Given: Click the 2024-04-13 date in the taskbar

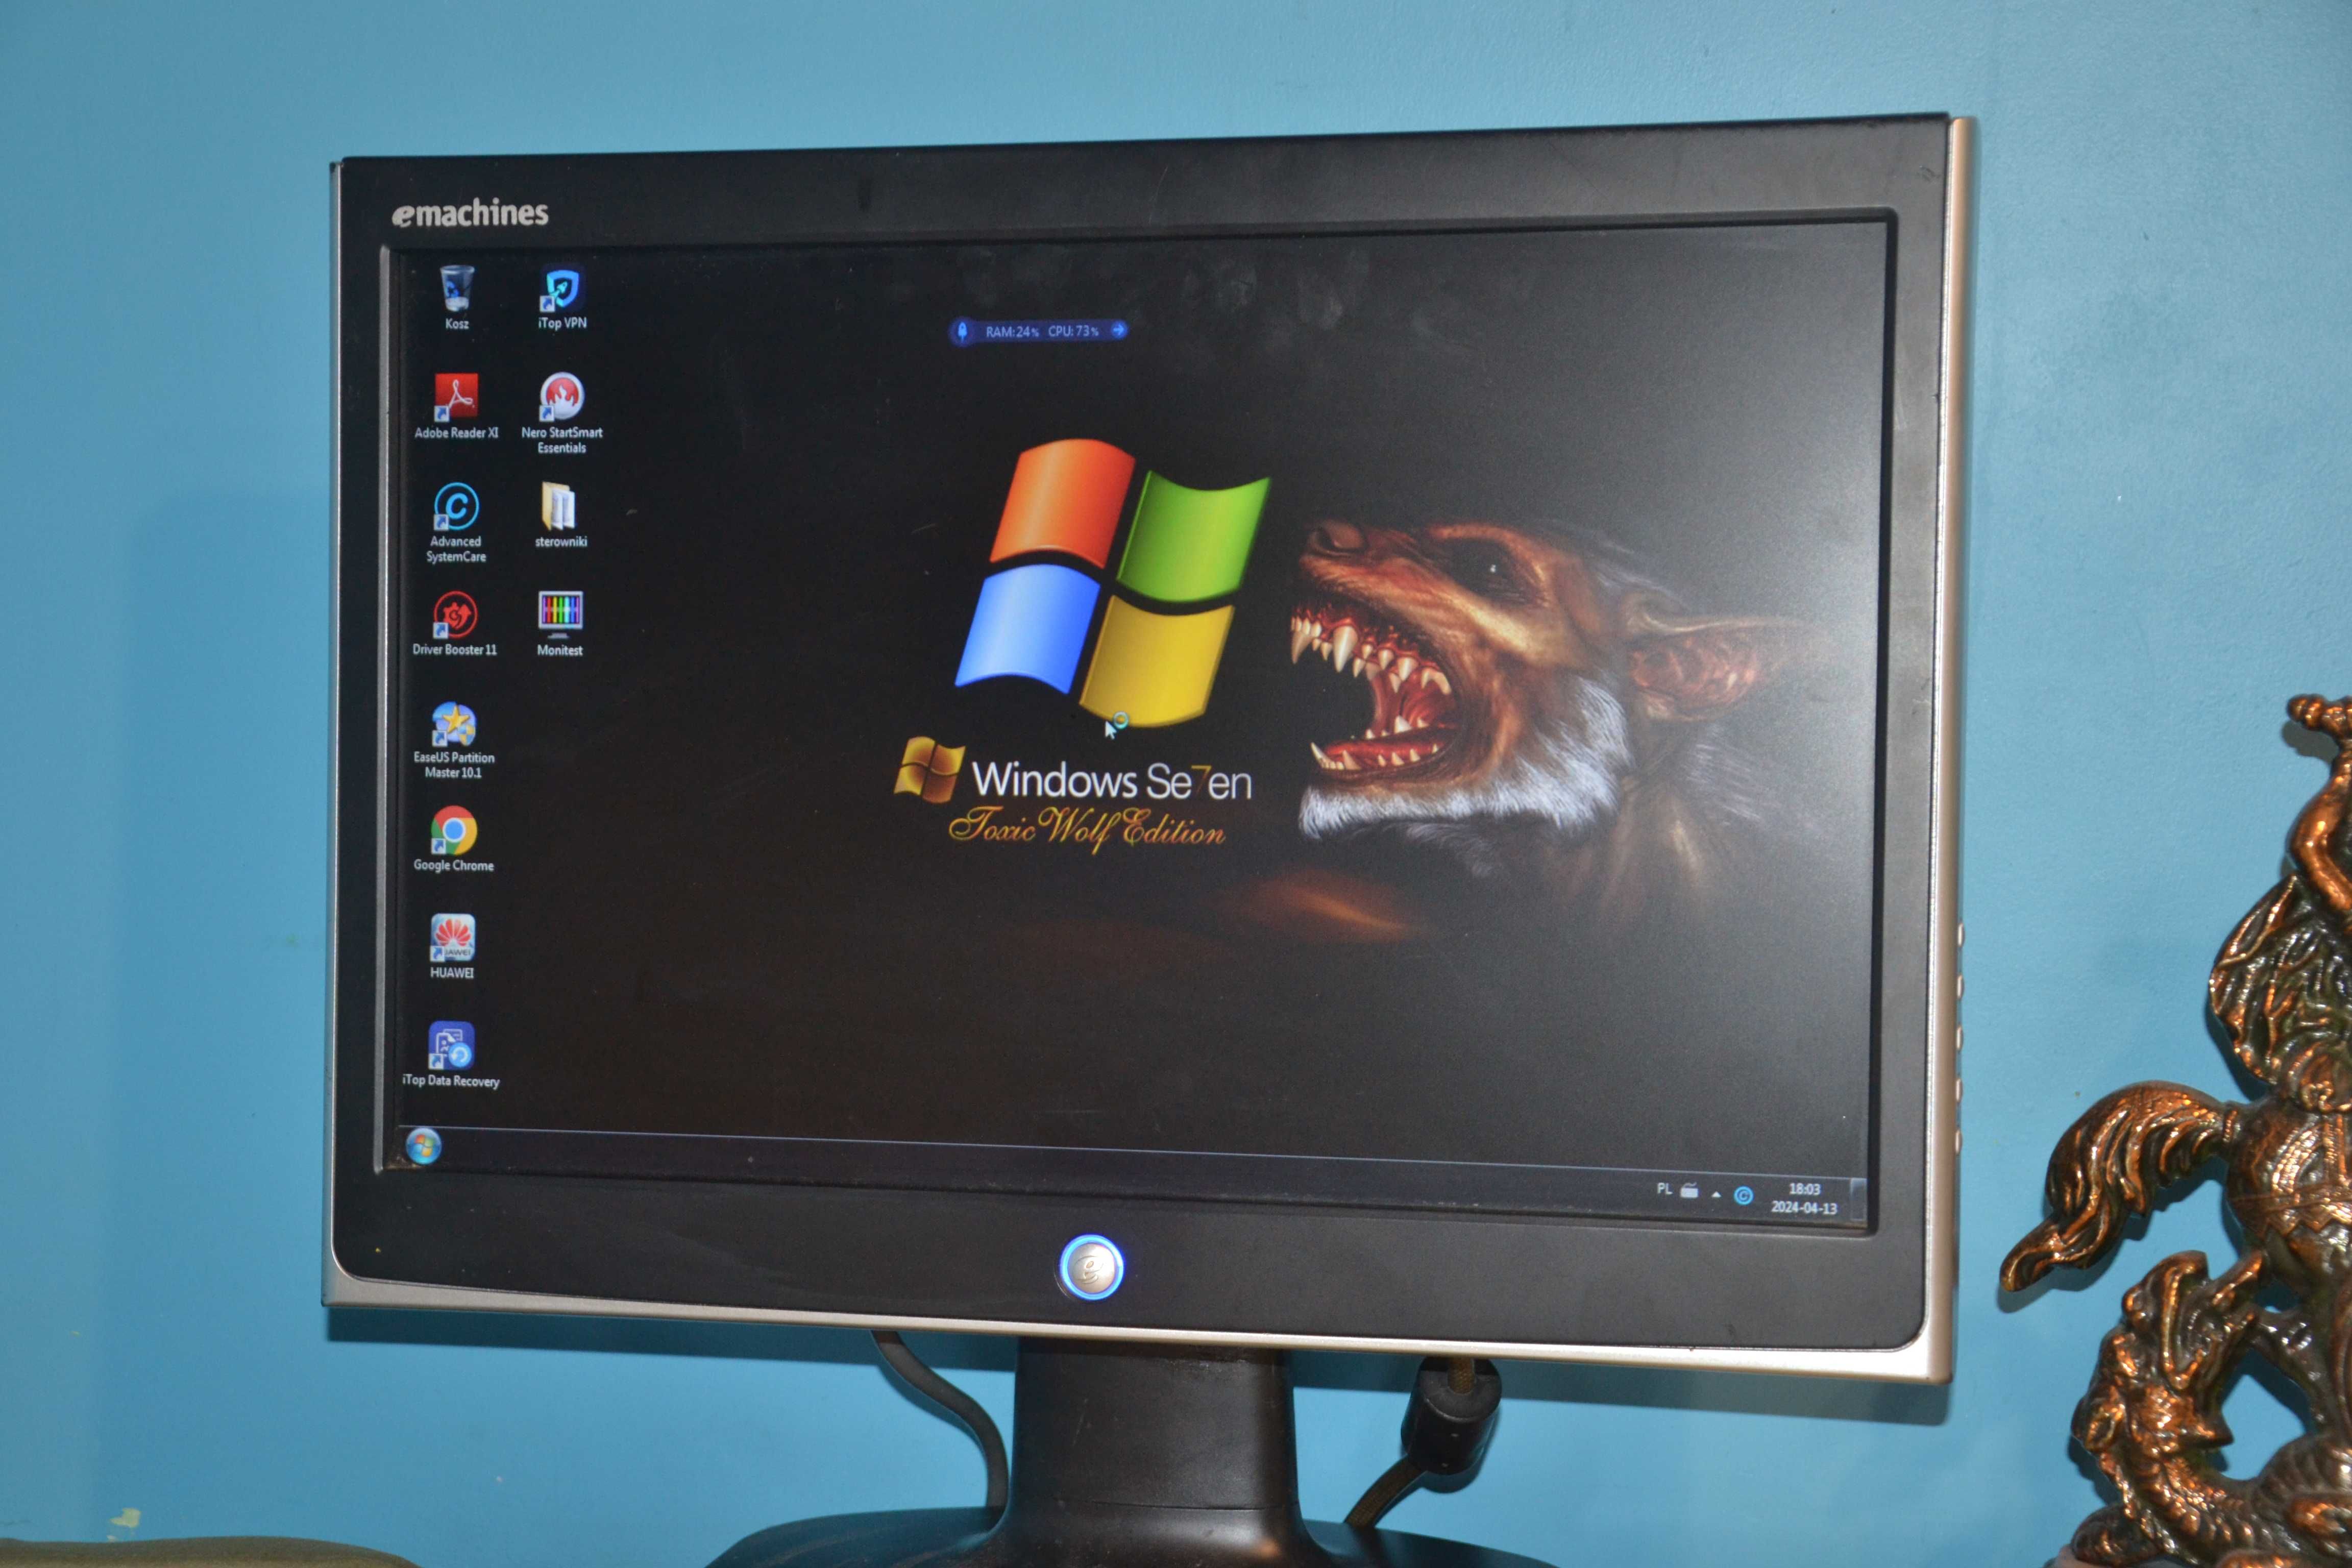Looking at the screenshot, I should [1804, 1208].
